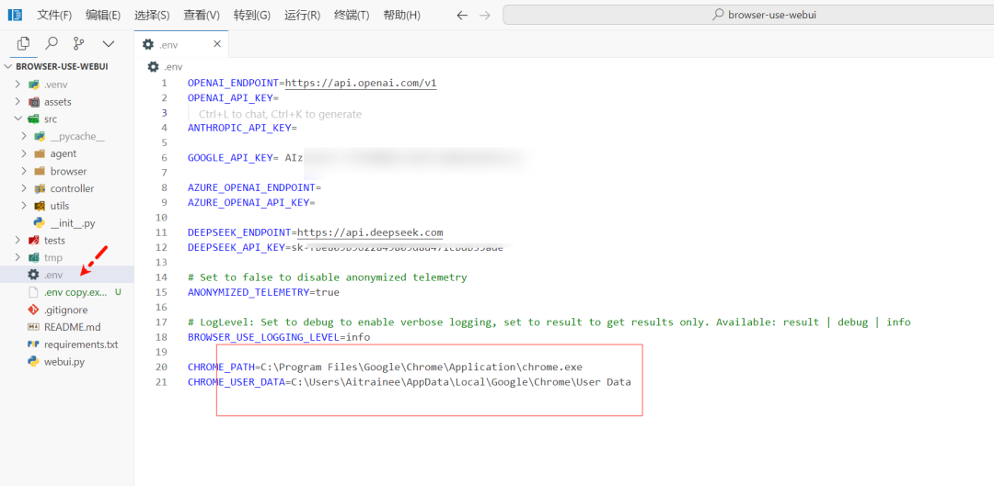Open the .gitignore file
The height and width of the screenshot is (486, 994).
point(67,311)
